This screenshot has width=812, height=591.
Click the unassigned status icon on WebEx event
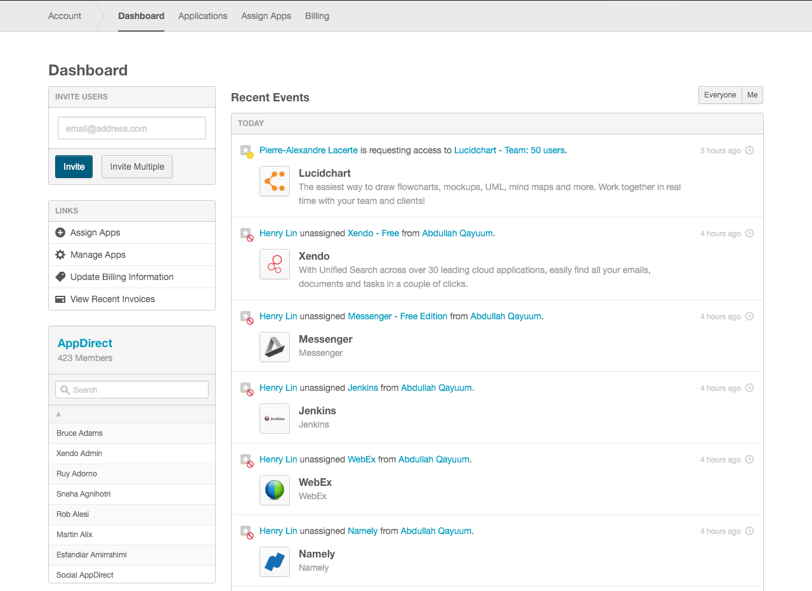point(247,461)
